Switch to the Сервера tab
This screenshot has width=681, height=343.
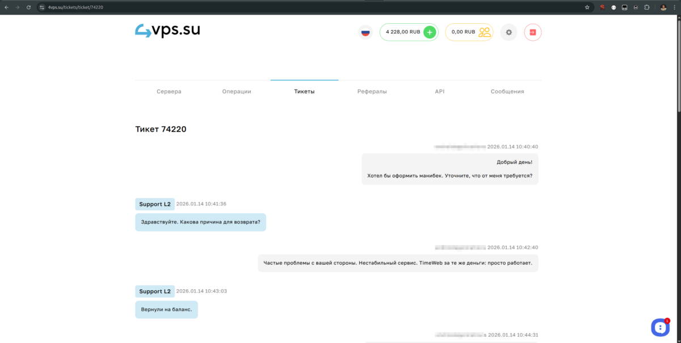pos(169,91)
